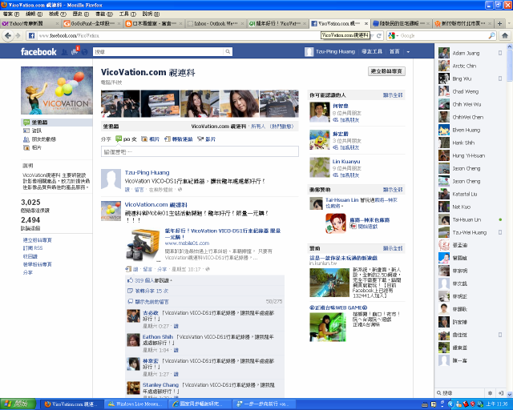Click 訂閱 RSS link in sidebar
This screenshot has height=410, width=513.
[33, 248]
